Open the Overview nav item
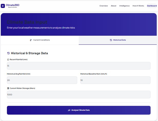 [x=104, y=6]
